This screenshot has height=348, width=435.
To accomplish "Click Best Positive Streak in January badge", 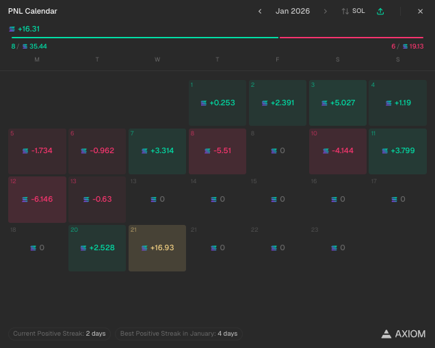I will click(179, 334).
